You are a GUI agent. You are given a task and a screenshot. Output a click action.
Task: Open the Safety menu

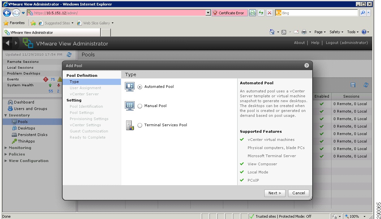point(336,32)
